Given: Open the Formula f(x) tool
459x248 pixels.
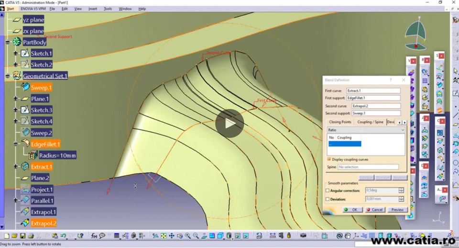Looking at the screenshot, I should coord(94,236).
